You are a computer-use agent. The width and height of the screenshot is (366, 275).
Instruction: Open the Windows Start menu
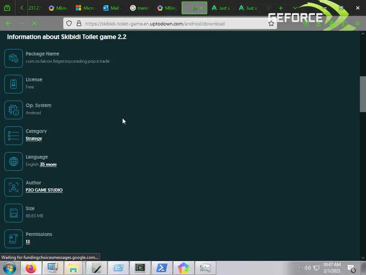pyautogui.click(x=10, y=268)
